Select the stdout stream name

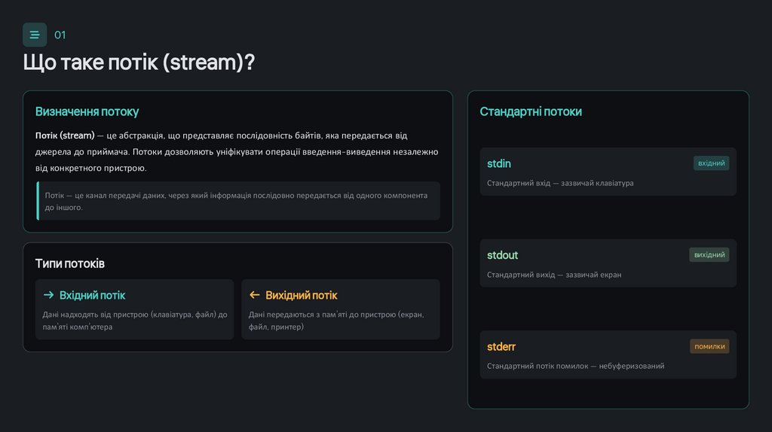[x=502, y=255]
